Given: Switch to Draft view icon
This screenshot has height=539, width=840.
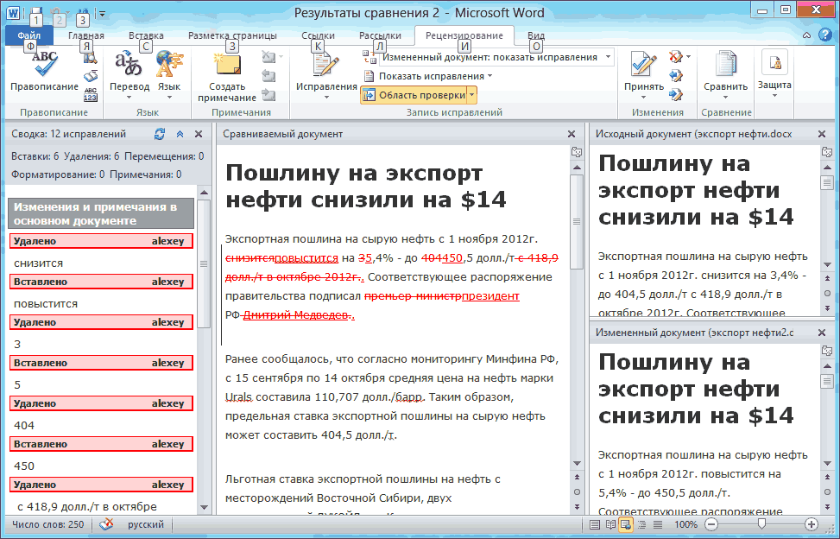Looking at the screenshot, I should tap(657, 524).
